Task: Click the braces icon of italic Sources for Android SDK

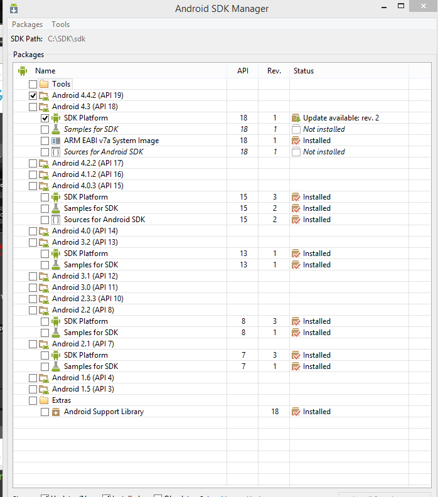Action: 56,152
